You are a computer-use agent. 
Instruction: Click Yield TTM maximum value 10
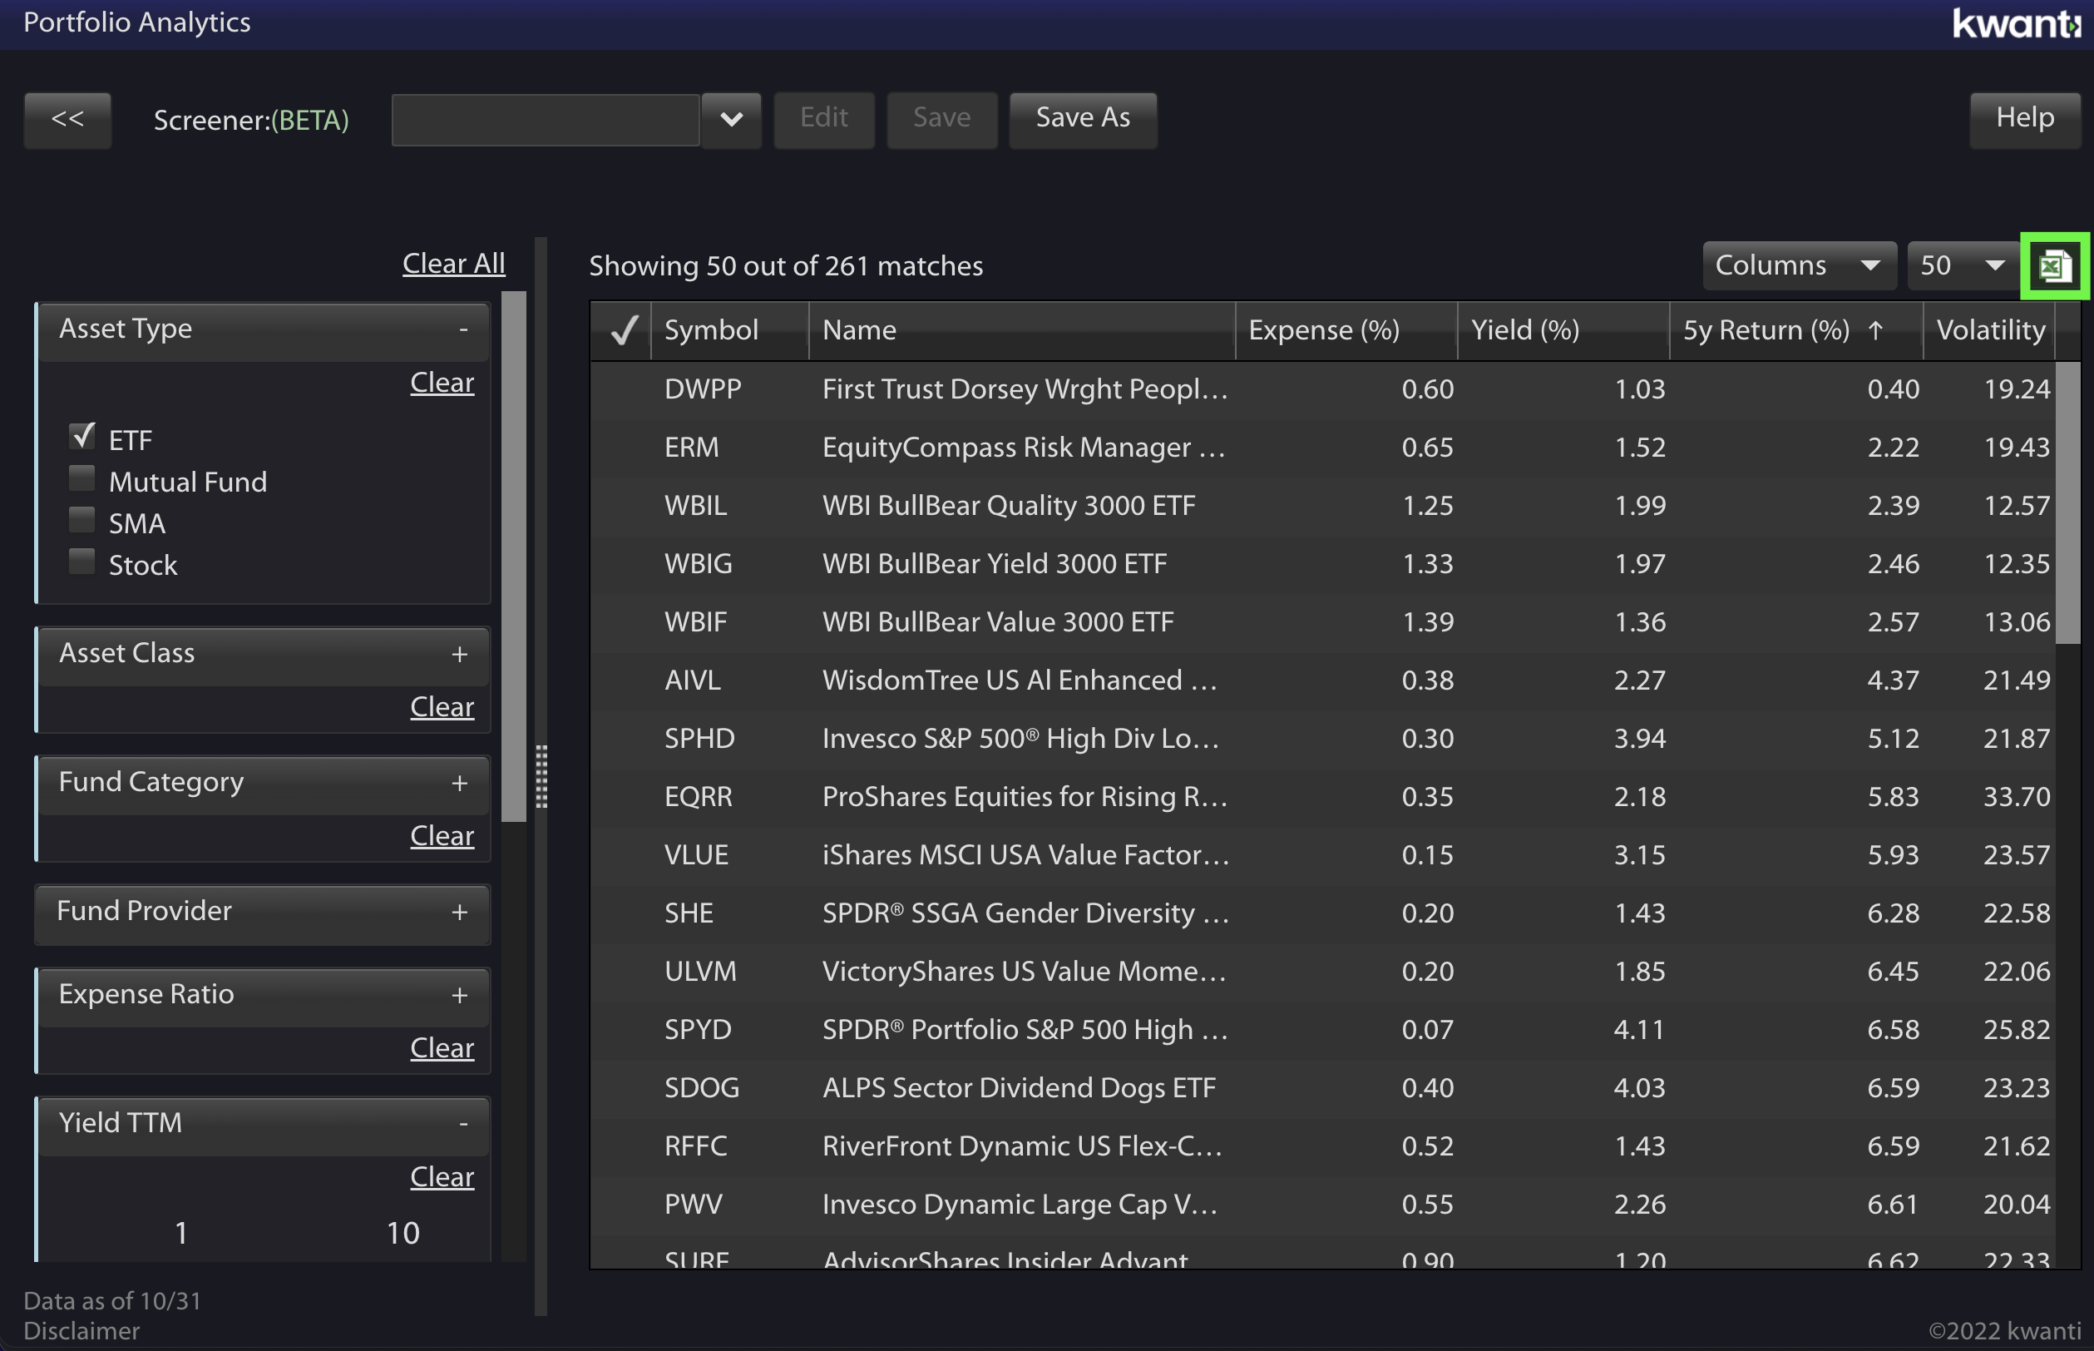403,1235
